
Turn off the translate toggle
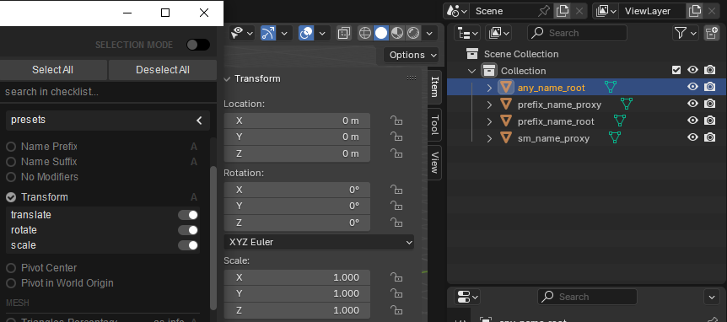(188, 215)
